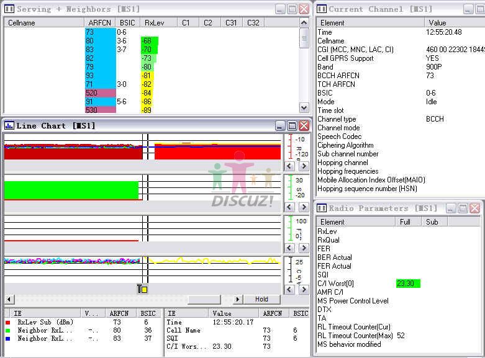485x358 pixels.
Task: Click the red RxLev Sub legend swatch
Action: [x=7, y=323]
